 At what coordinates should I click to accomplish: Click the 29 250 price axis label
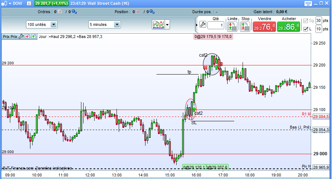coord(319,43)
